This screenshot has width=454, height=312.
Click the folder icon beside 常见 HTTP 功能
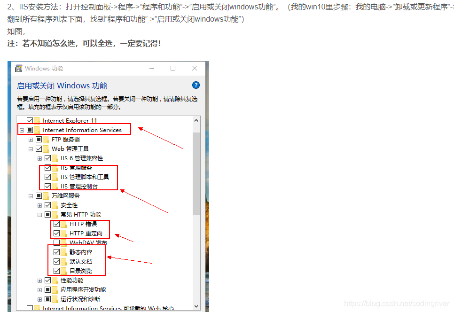click(x=55, y=214)
